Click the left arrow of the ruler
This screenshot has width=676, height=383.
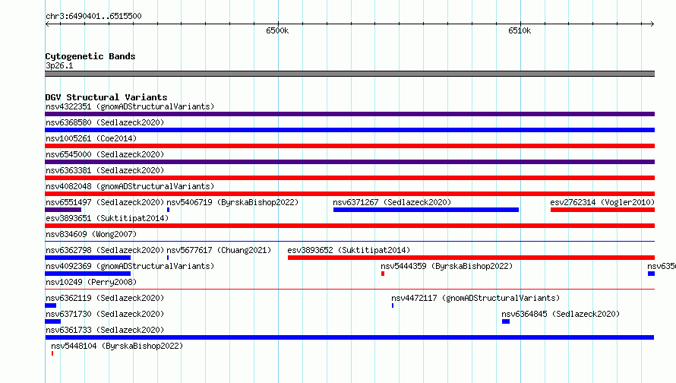(x=47, y=24)
